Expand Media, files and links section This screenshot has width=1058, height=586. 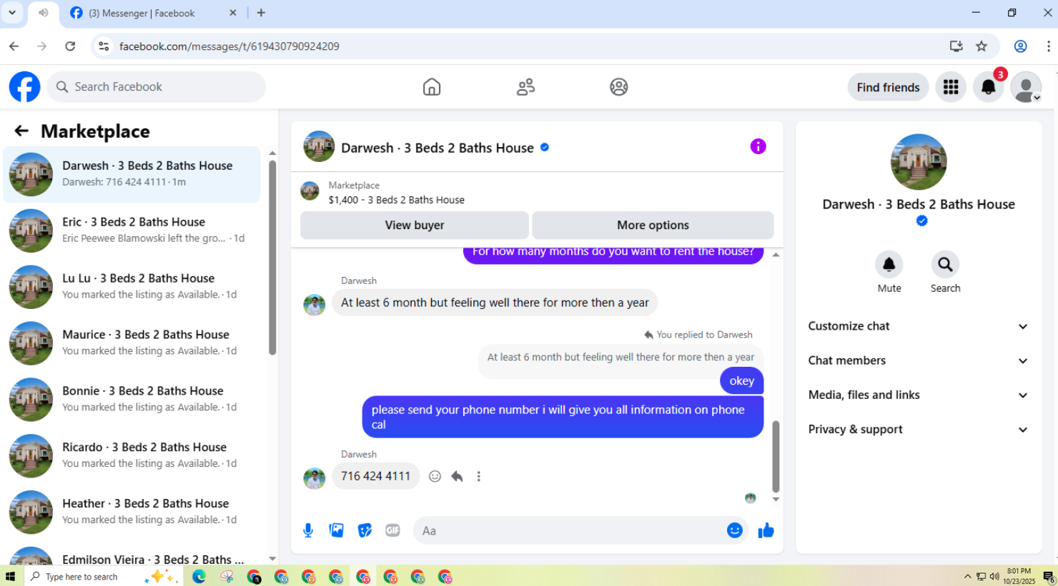918,395
